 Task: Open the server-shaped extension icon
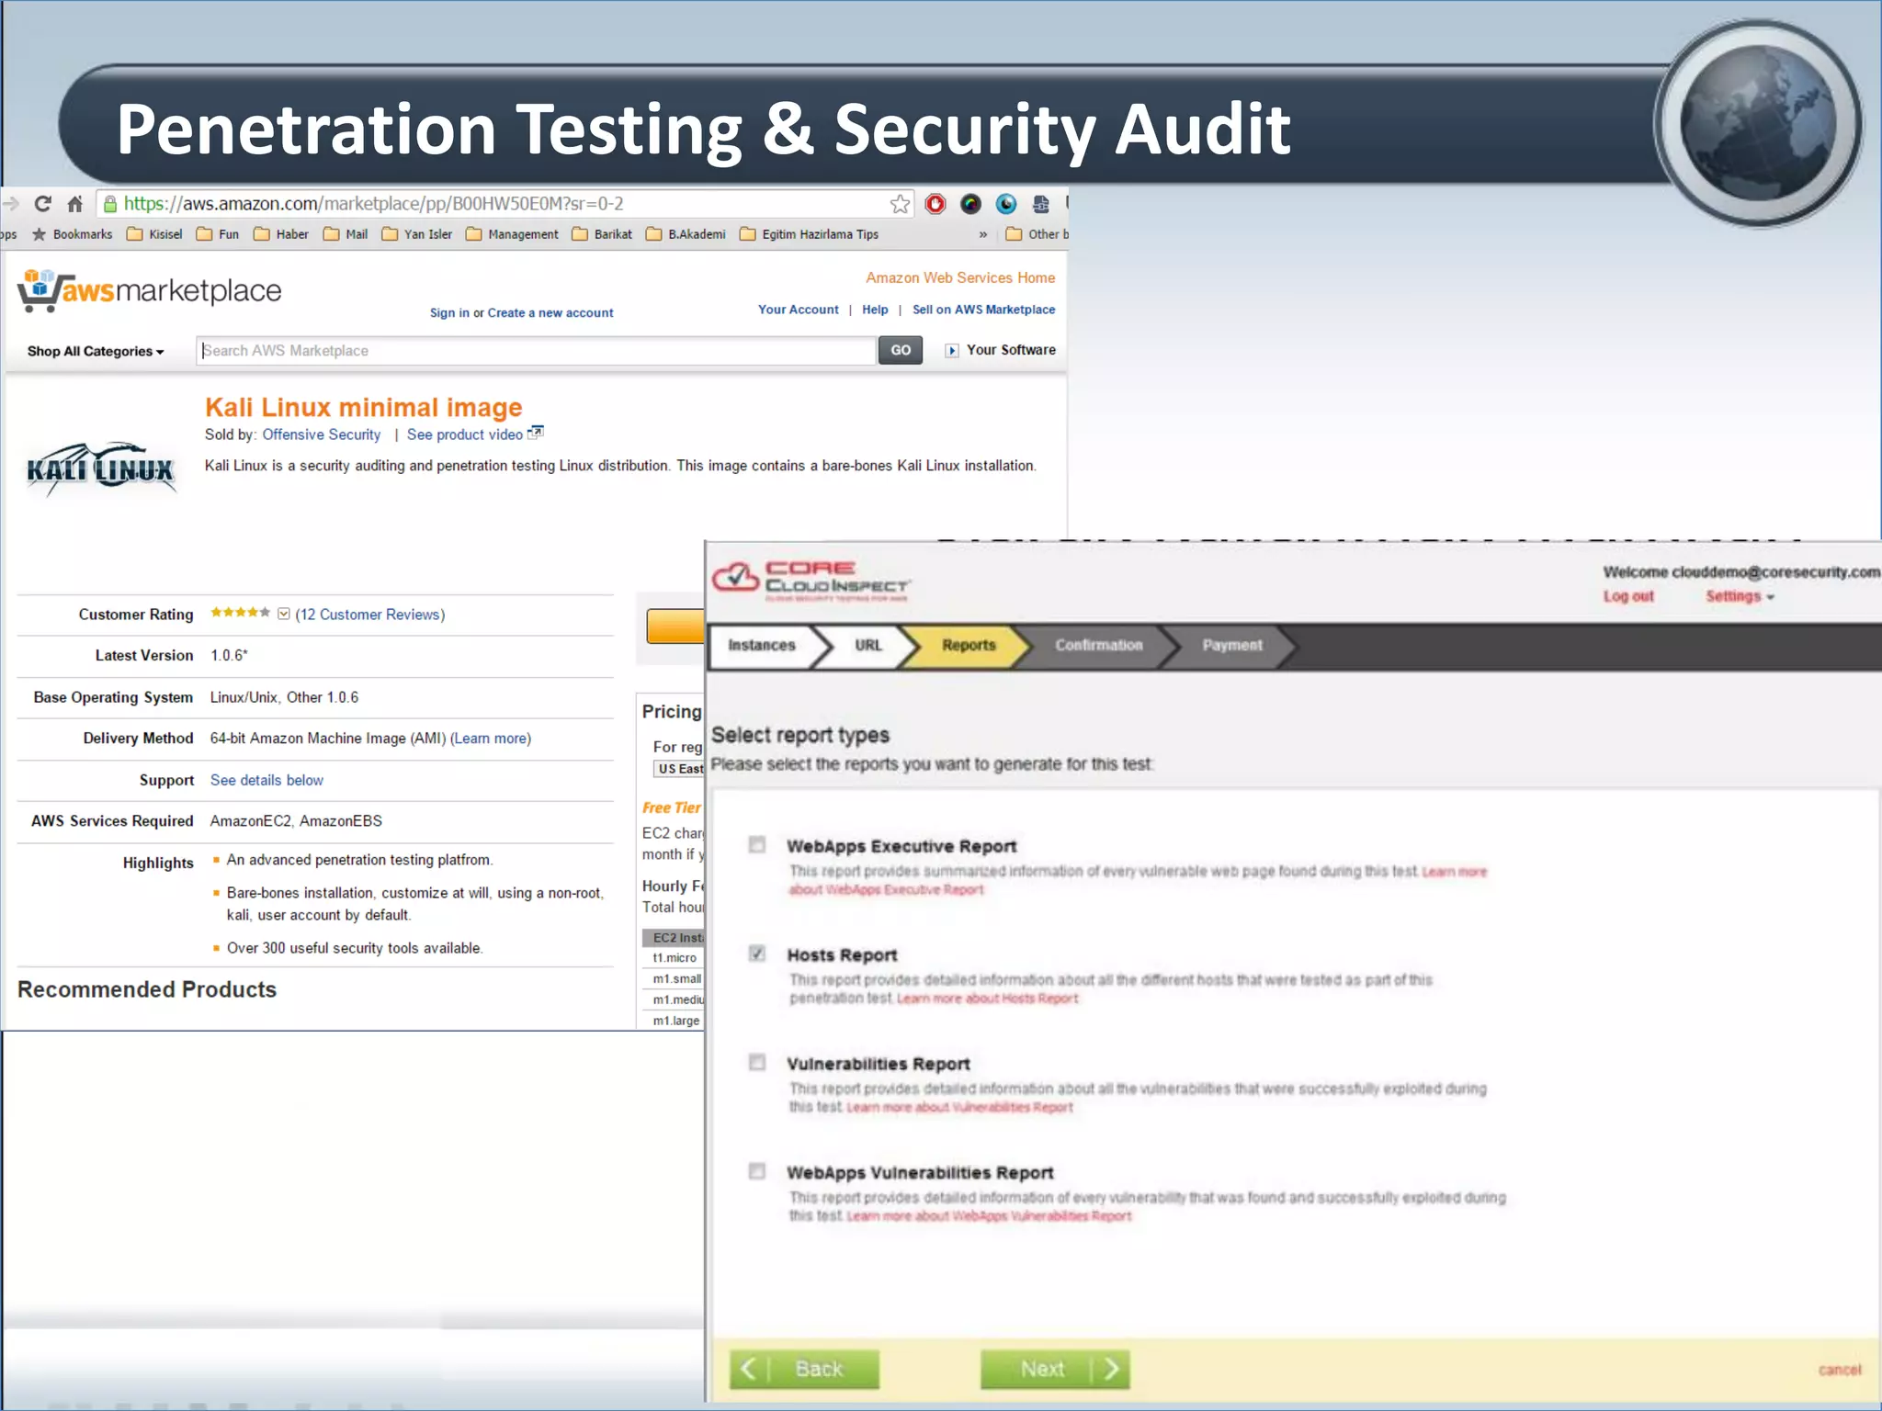[x=1040, y=204]
